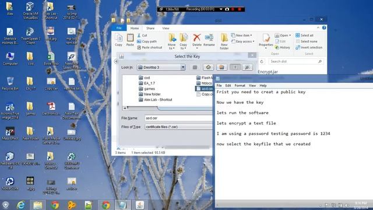Click the dialog's horizontal scrollbar
The width and height of the screenshot is (373, 210).
click(167, 108)
